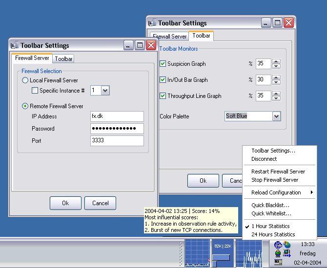Open Quick Whitelist... from context menu

(x=271, y=213)
